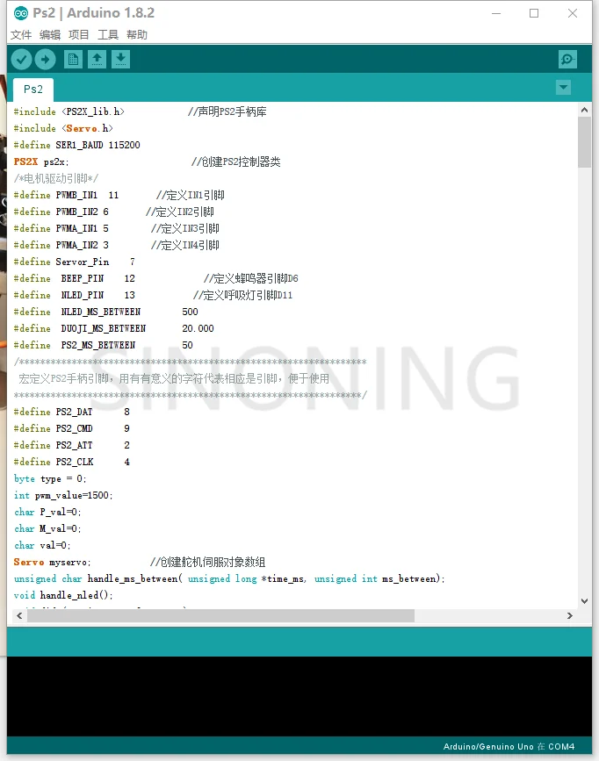Click the Verify checkmark button
Viewport: 599px width, 761px height.
[22, 60]
